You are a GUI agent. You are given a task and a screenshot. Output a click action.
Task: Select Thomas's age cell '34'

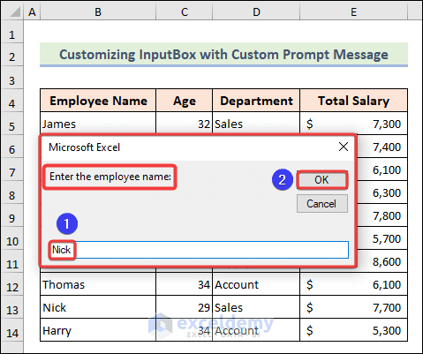[x=185, y=284]
